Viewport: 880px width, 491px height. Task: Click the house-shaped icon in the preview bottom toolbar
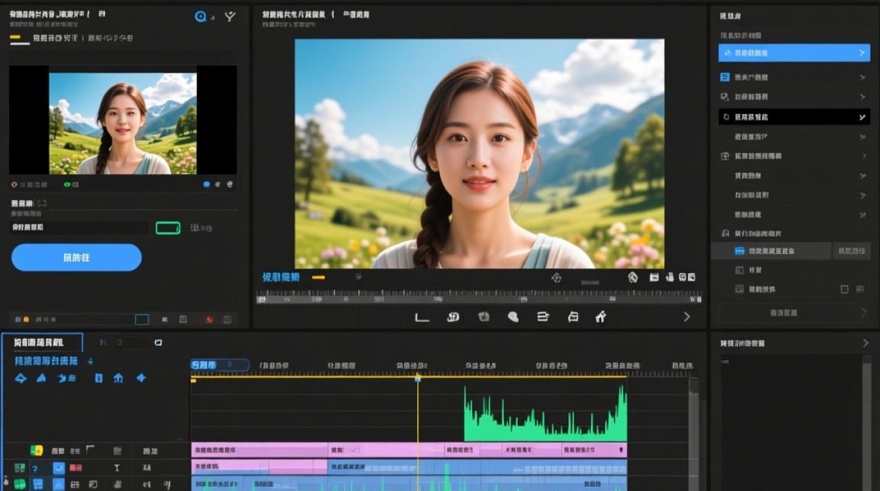(600, 317)
